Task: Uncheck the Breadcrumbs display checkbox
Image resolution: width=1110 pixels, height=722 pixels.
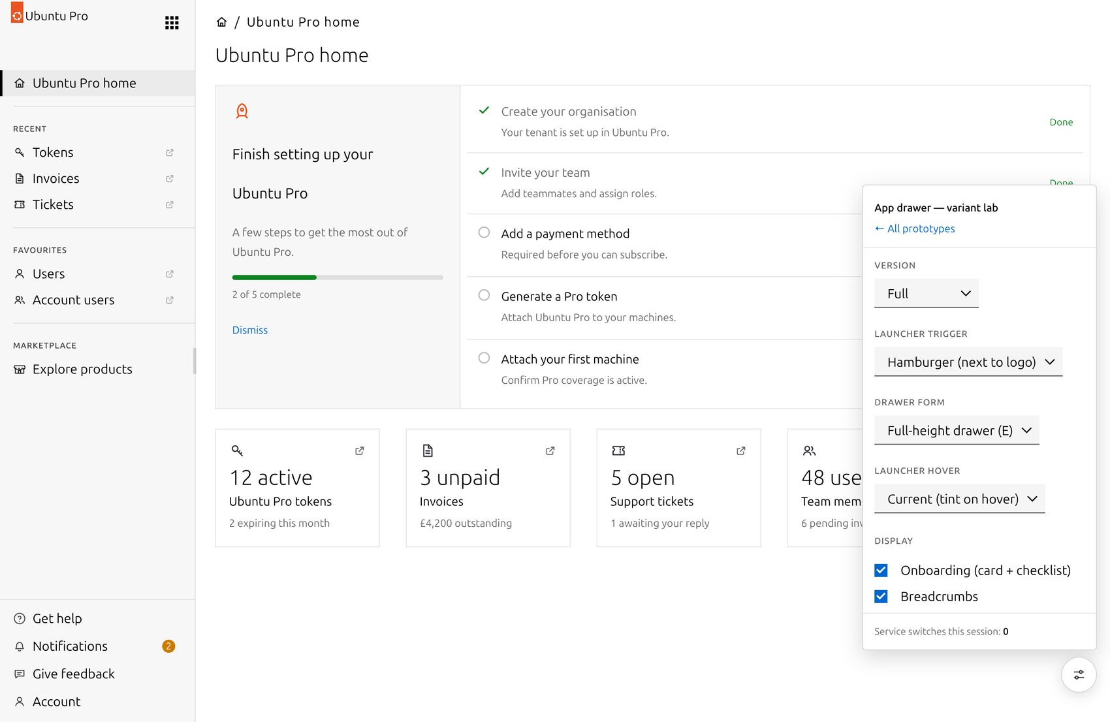Action: point(881,596)
